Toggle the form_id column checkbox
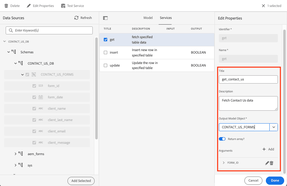Screen dimensions: 287x186 (x=34, y=86)
